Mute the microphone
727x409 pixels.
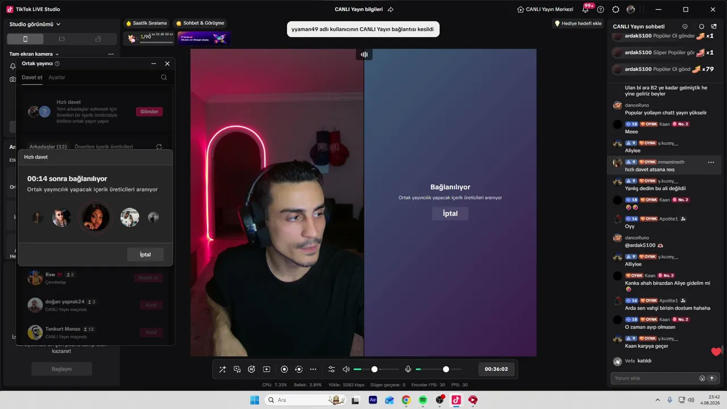tap(408, 369)
